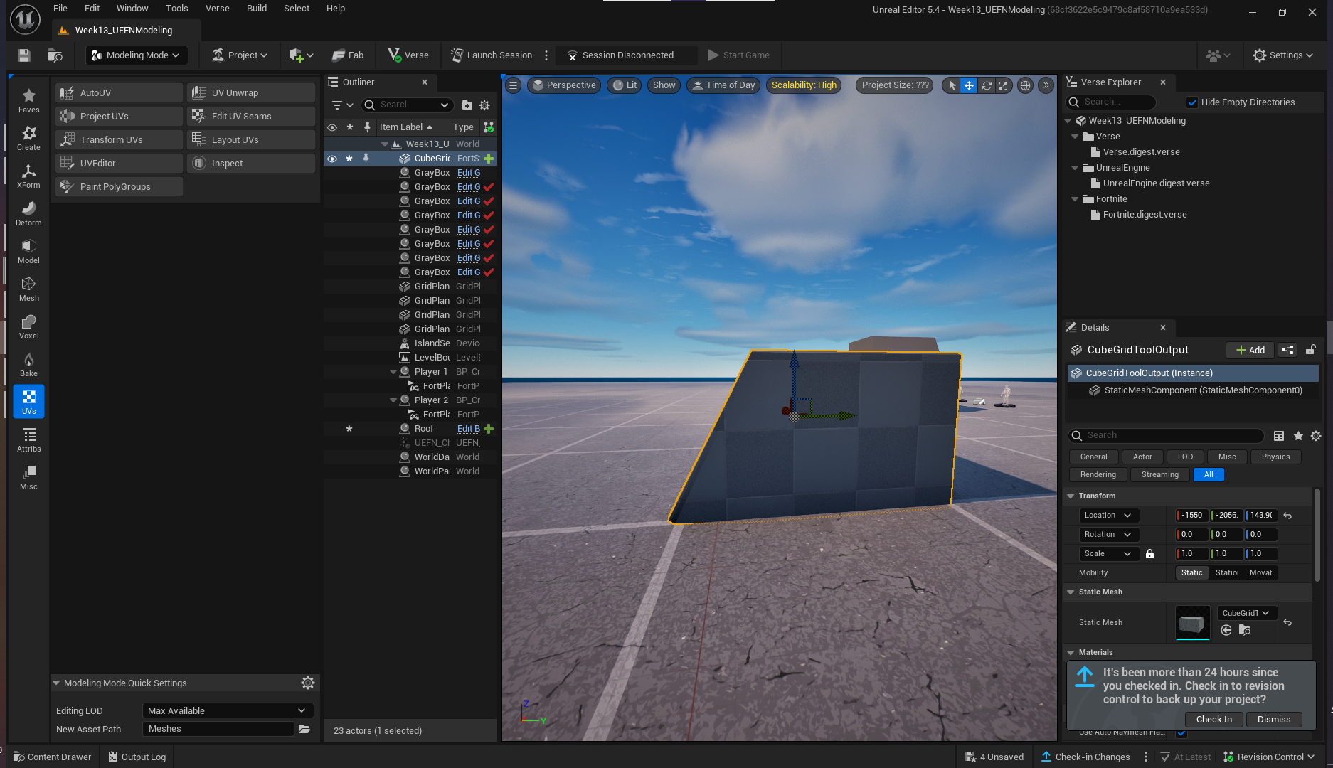Toggle visibility of CubeGrid actor
This screenshot has width=1333, height=768.
pos(331,159)
